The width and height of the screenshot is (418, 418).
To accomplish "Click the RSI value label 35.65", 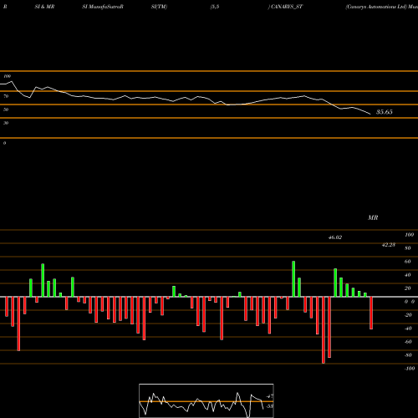I will [x=385, y=112].
